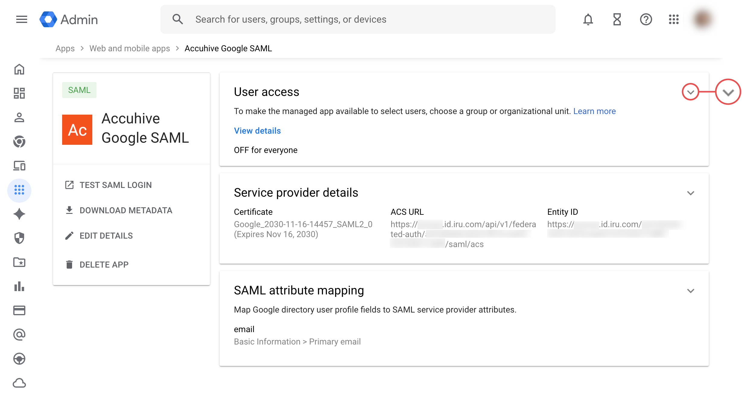Open Account at-sign icon in sidebar
Viewport: 742px width, 400px height.
(x=19, y=335)
